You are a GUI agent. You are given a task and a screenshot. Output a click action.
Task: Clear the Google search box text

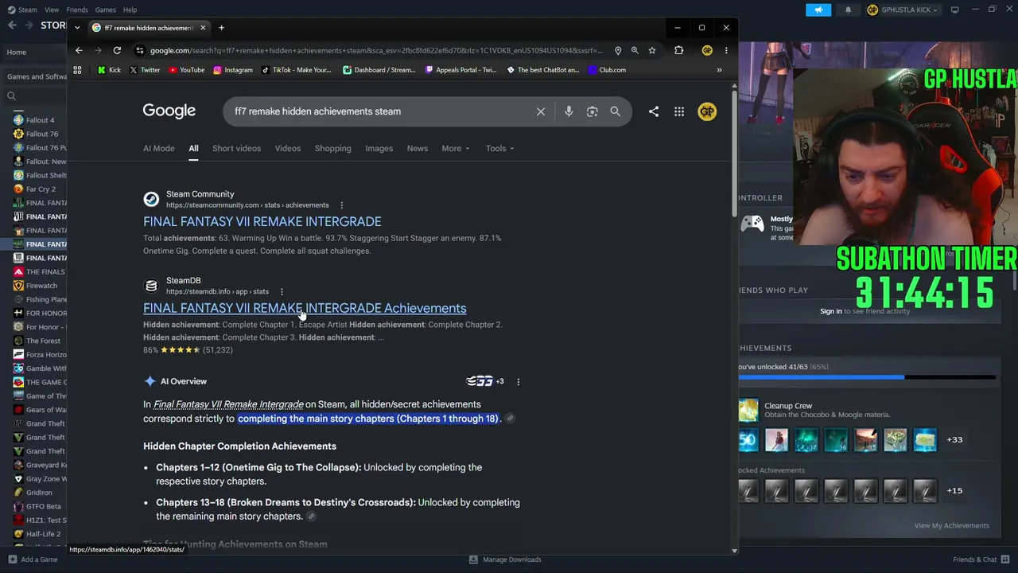541,111
